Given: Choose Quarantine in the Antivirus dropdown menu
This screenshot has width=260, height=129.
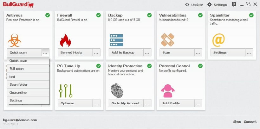Looking at the screenshot, I should tap(28, 92).
